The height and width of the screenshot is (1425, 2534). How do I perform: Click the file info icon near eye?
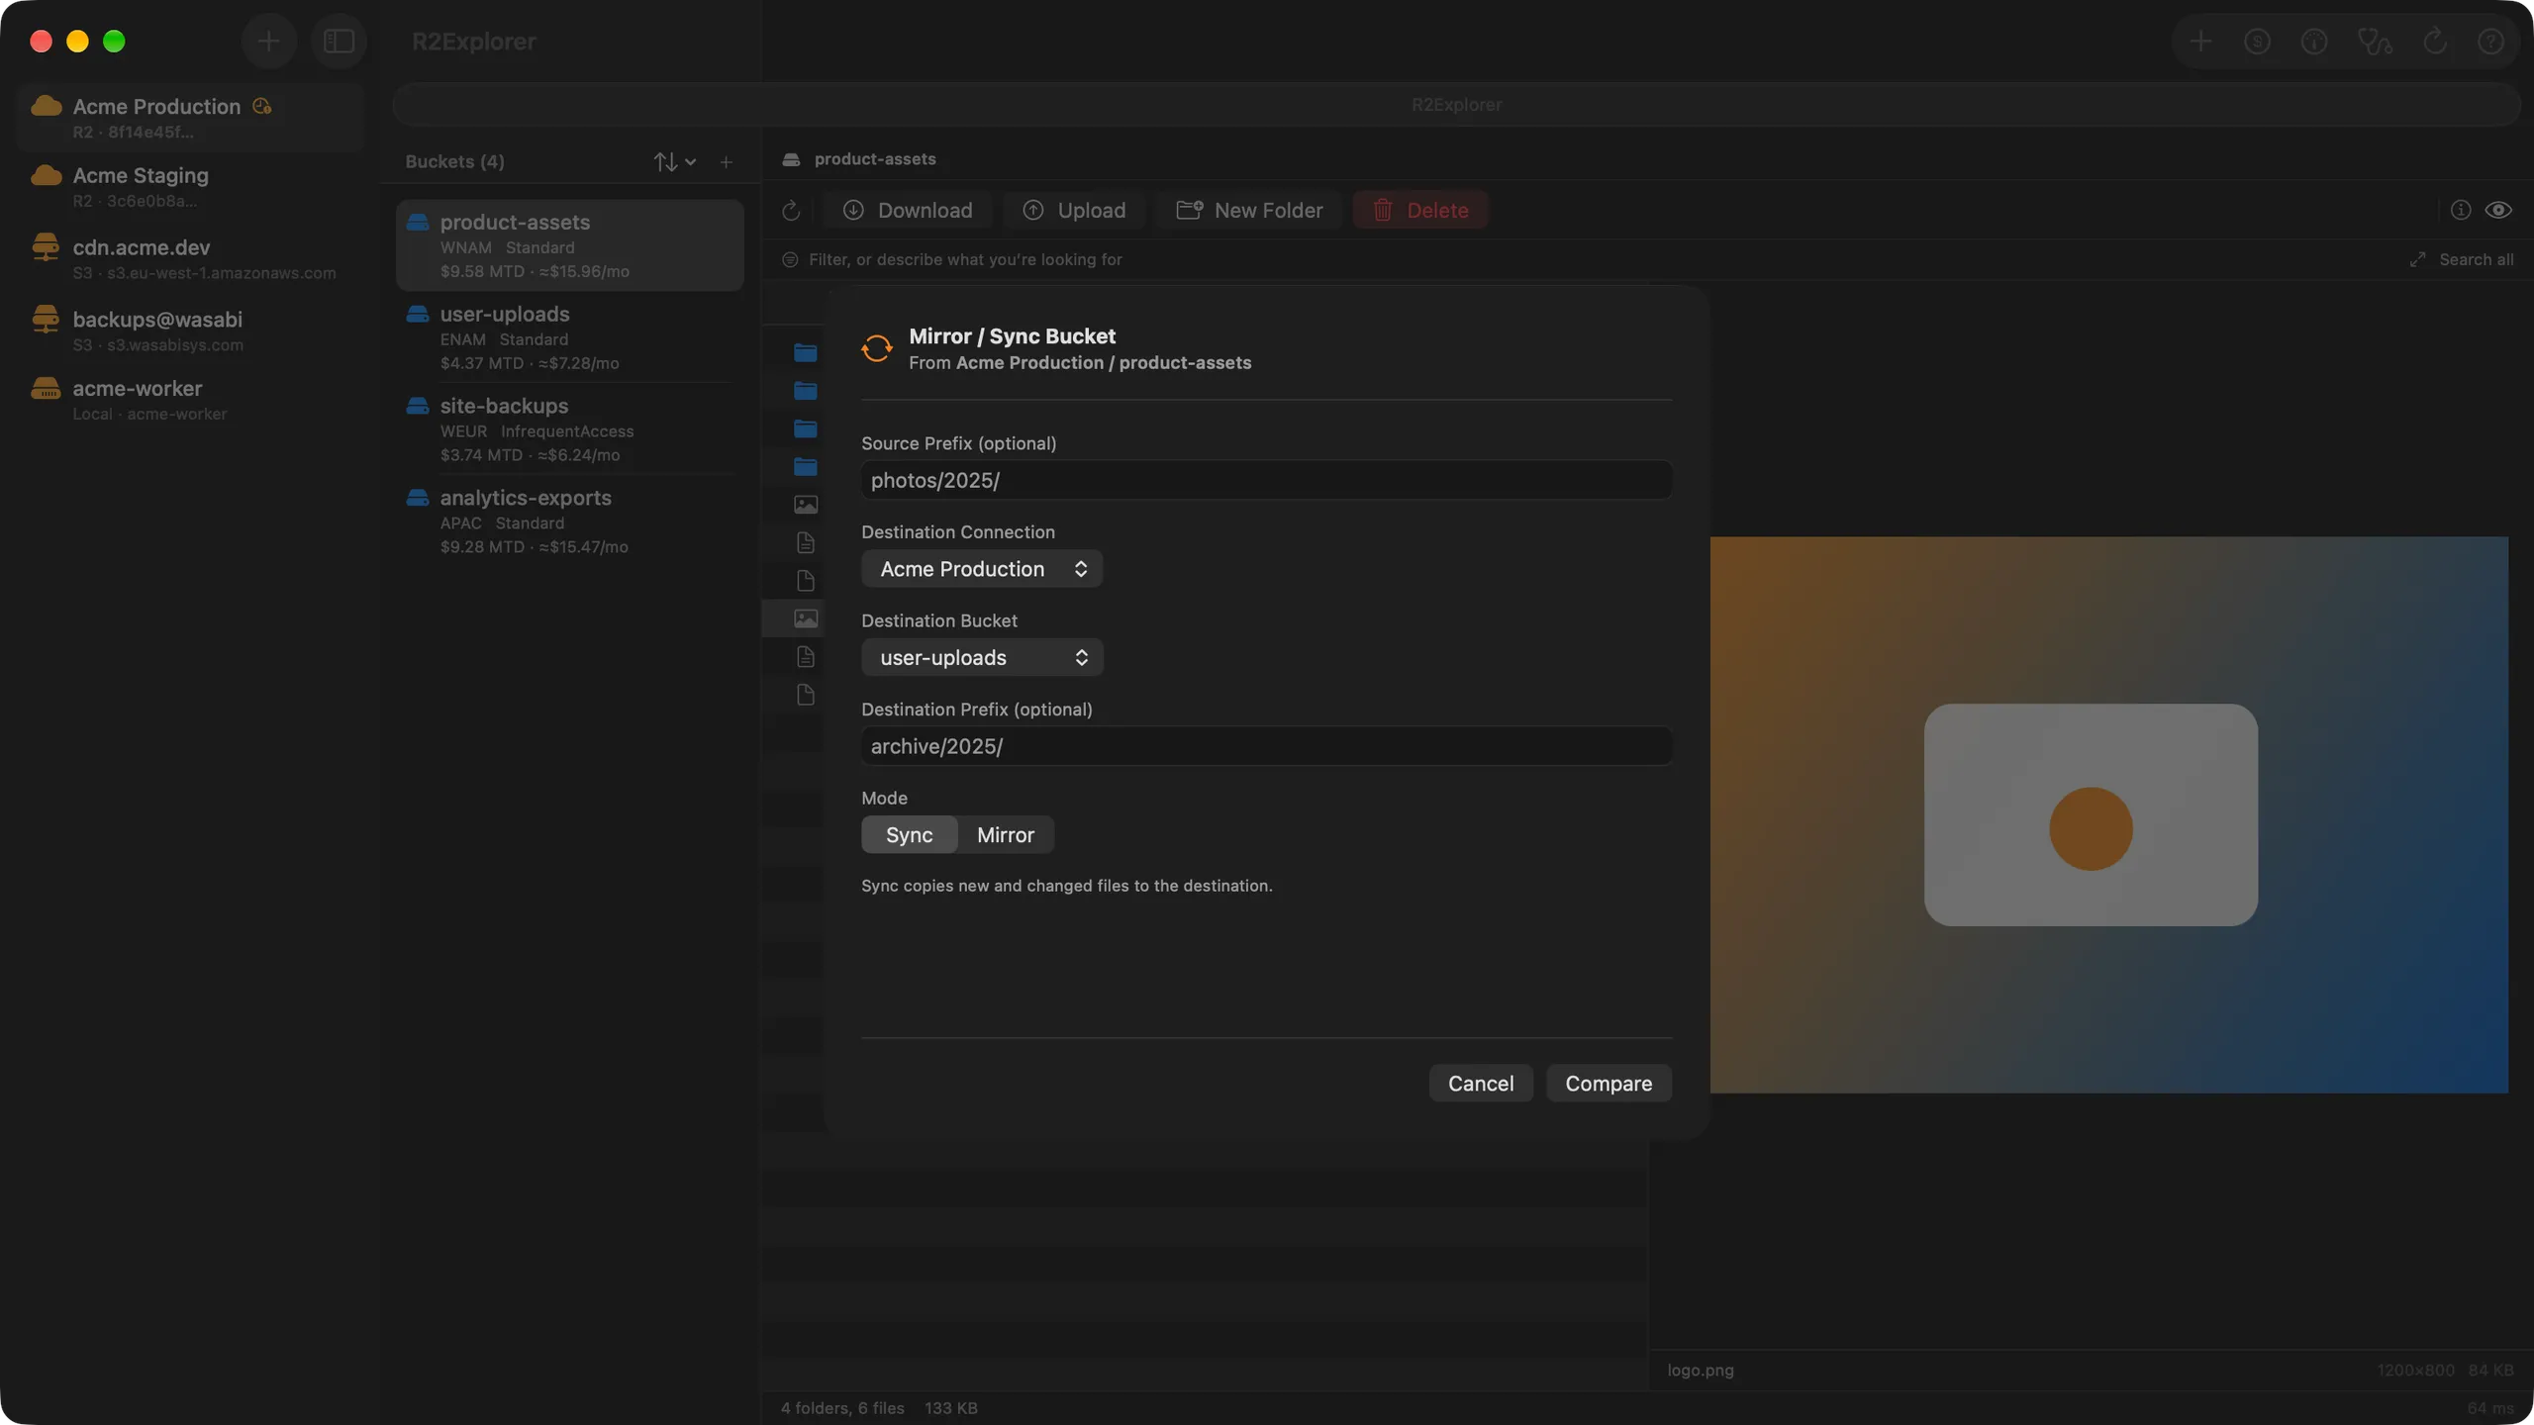[2461, 210]
